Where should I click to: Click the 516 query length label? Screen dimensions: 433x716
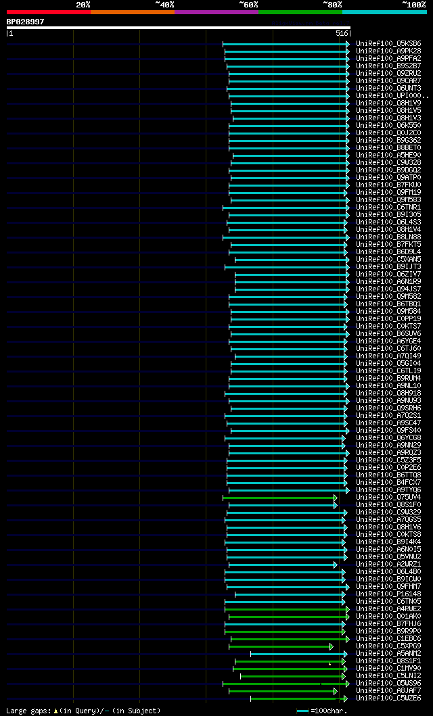(x=342, y=33)
